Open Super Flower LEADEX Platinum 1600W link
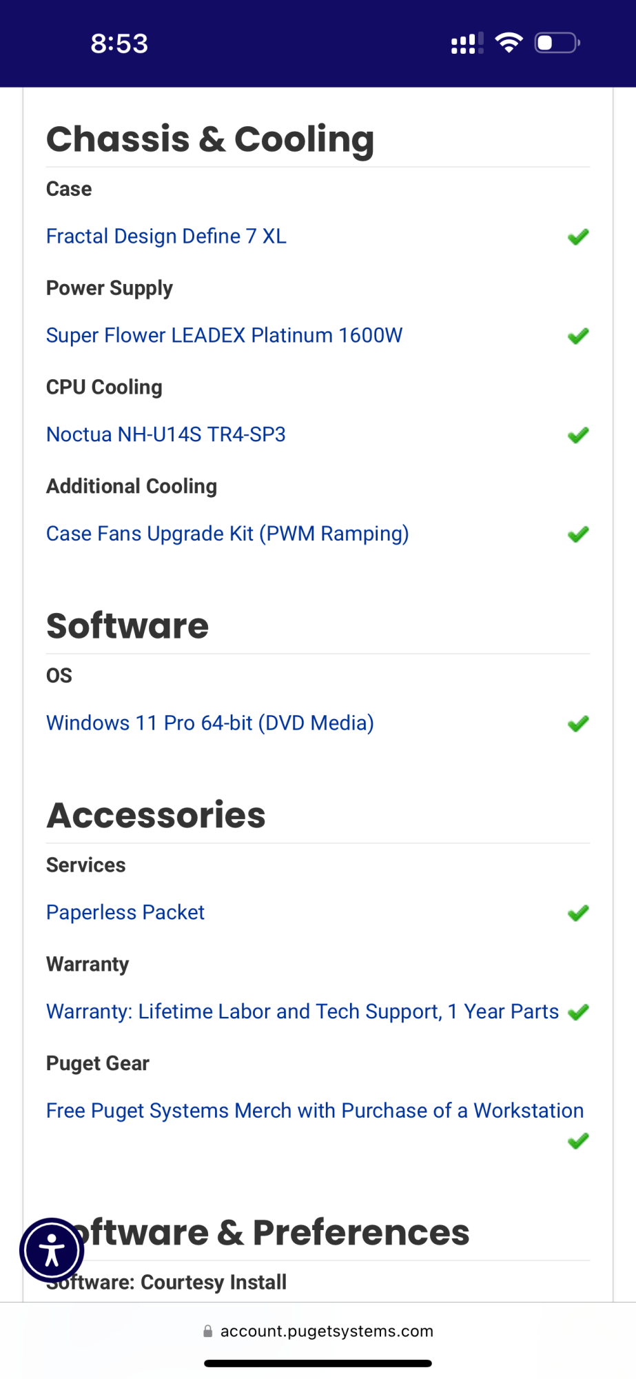636x1379 pixels. [x=224, y=336]
